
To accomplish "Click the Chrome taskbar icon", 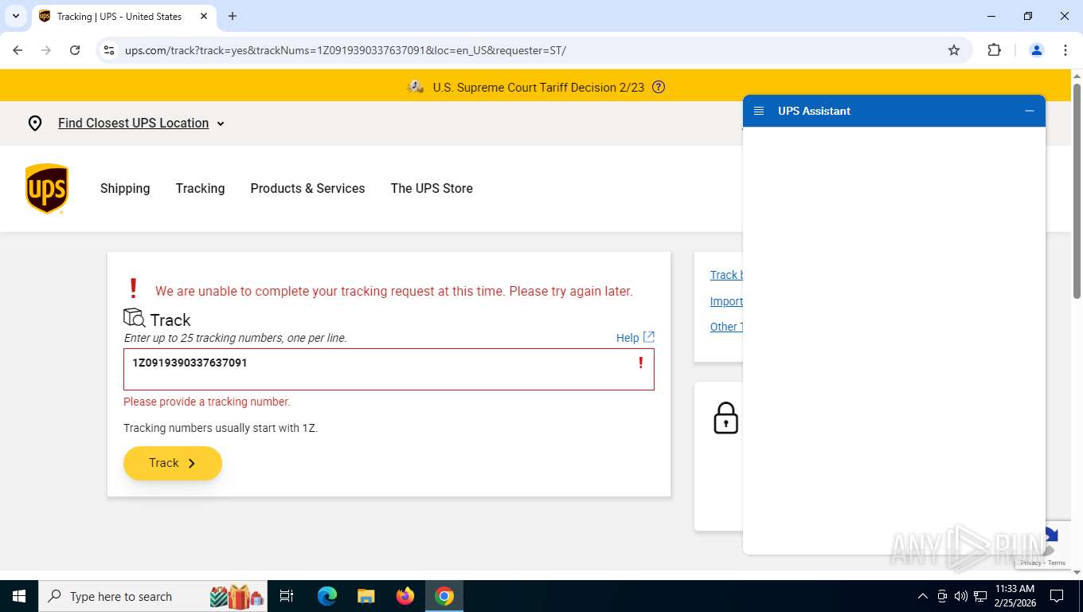I will 444,596.
